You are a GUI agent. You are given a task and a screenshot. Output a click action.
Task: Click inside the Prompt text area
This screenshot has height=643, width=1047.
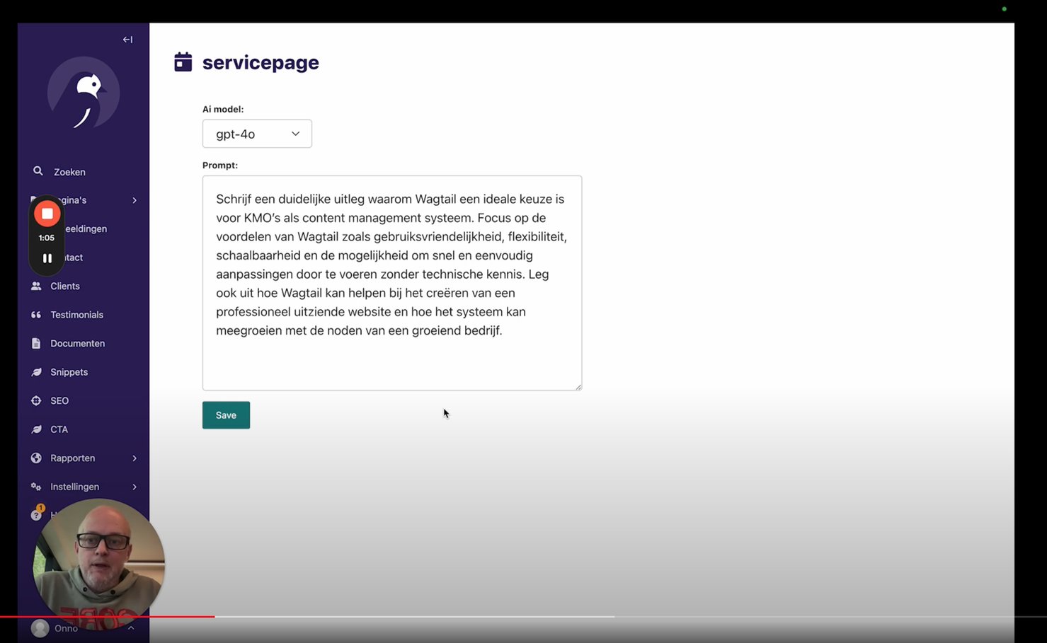click(x=392, y=283)
